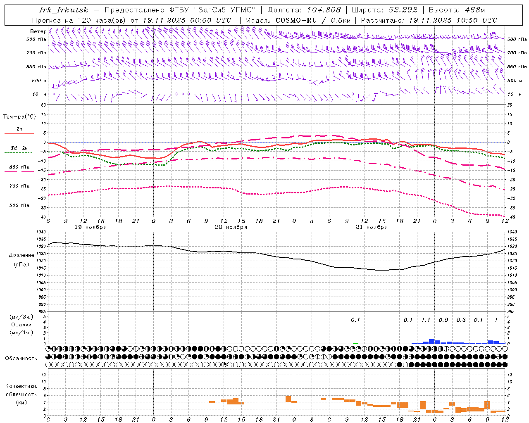Screen dimensions: 529x423
Task: Click the pink dashed sample under '500 гПа' legend
Action: pos(18,210)
